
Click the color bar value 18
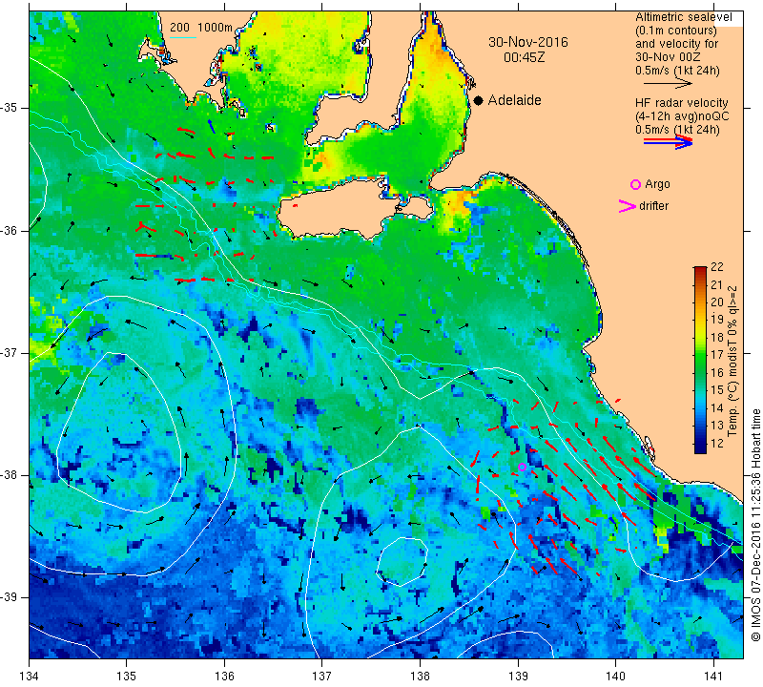[x=717, y=338]
